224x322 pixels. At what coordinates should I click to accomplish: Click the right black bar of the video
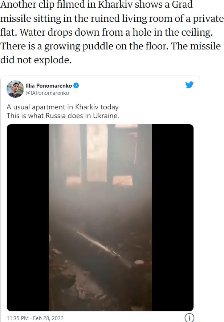[173, 217]
